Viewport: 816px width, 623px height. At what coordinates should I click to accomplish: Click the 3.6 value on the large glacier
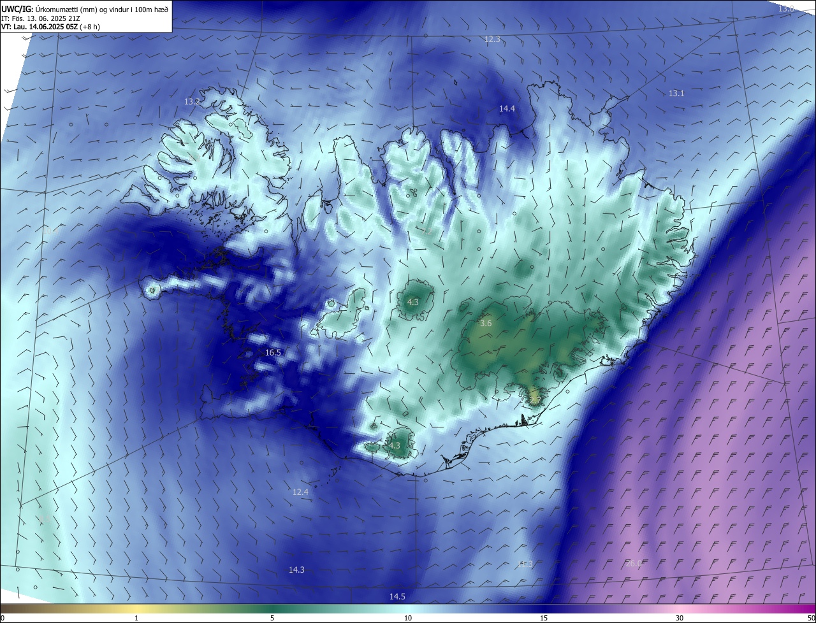[486, 324]
